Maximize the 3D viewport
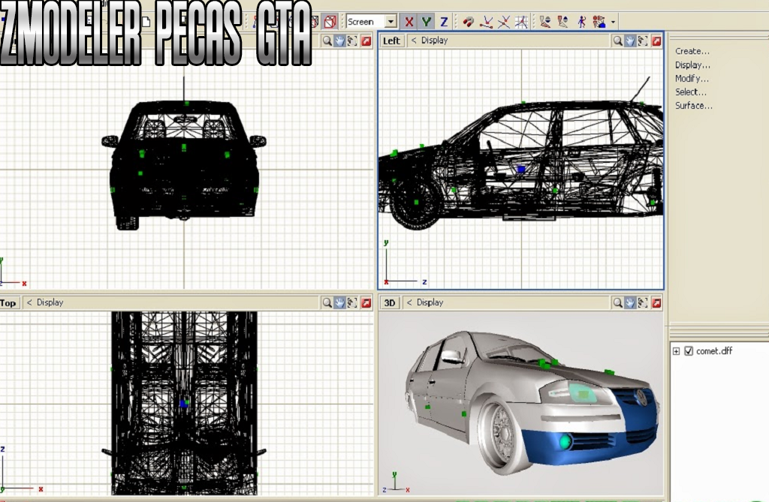 [x=656, y=303]
